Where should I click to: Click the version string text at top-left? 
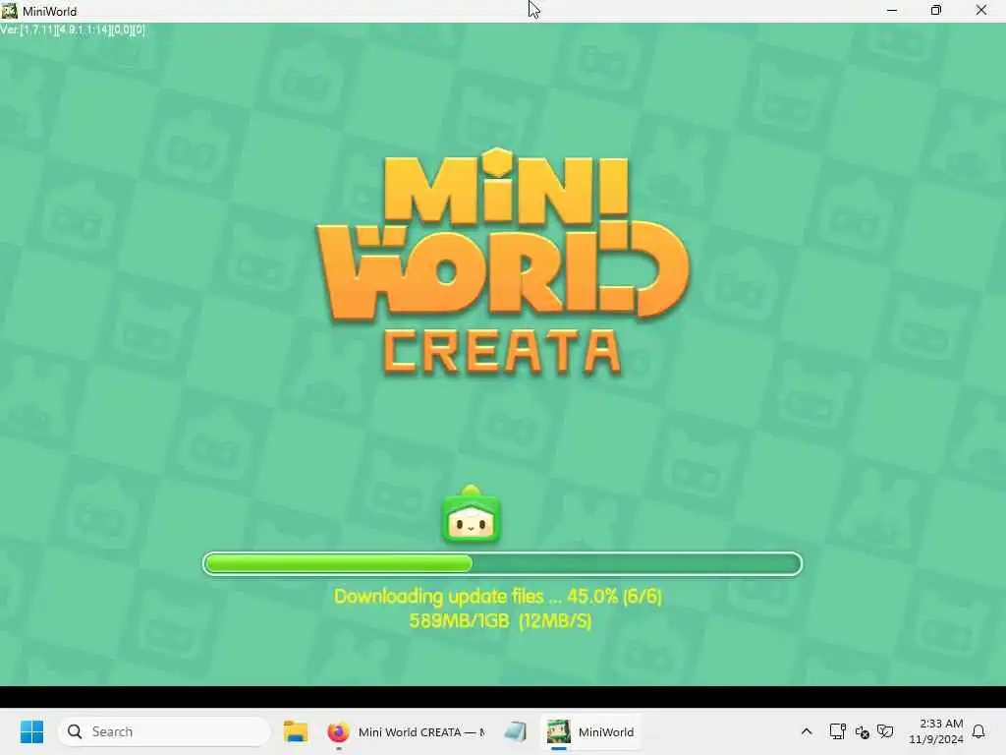pyautogui.click(x=73, y=29)
